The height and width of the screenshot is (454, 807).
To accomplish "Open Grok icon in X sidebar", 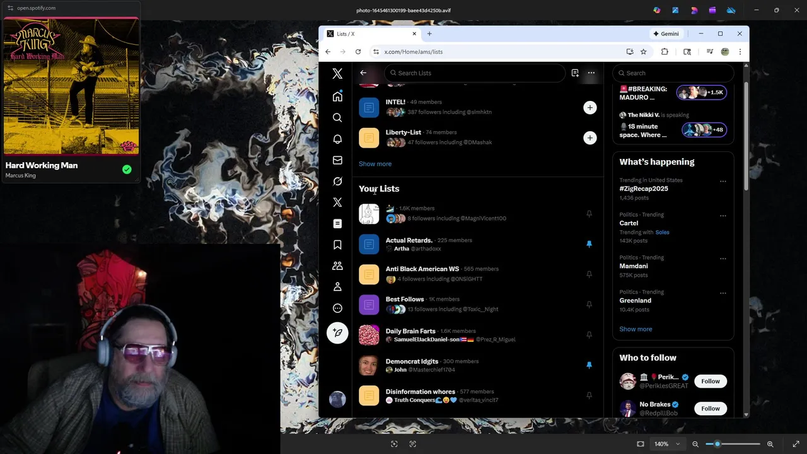I will click(337, 182).
